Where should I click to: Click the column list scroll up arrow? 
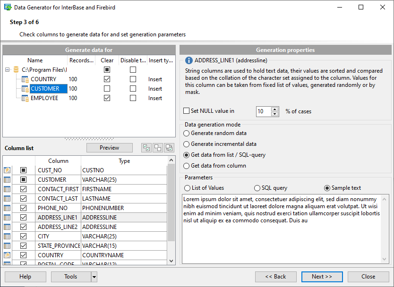click(171, 160)
